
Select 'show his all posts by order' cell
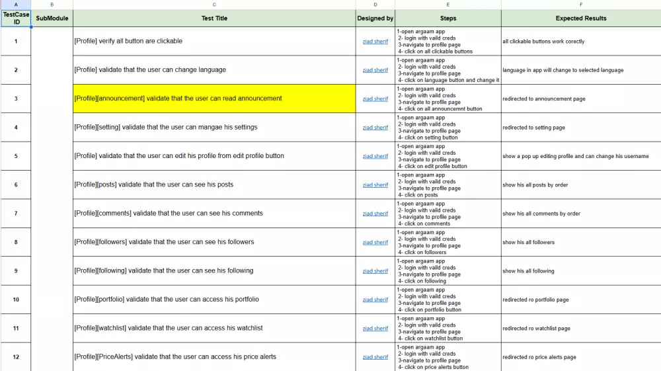pyautogui.click(x=581, y=185)
